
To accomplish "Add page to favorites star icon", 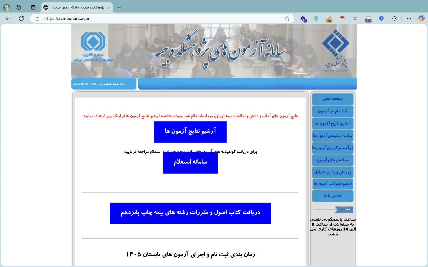I will pos(287,18).
